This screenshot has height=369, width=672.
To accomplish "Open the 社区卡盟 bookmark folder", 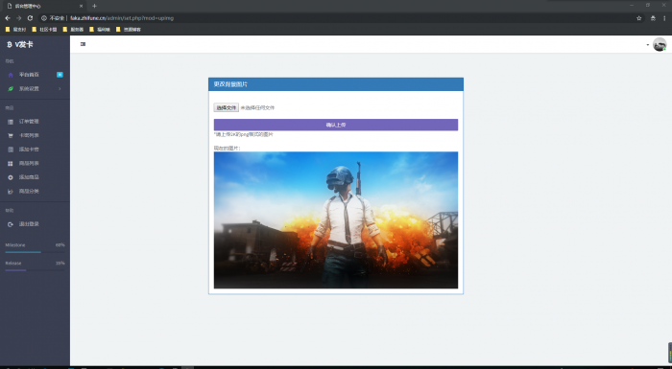I will 44,30.
